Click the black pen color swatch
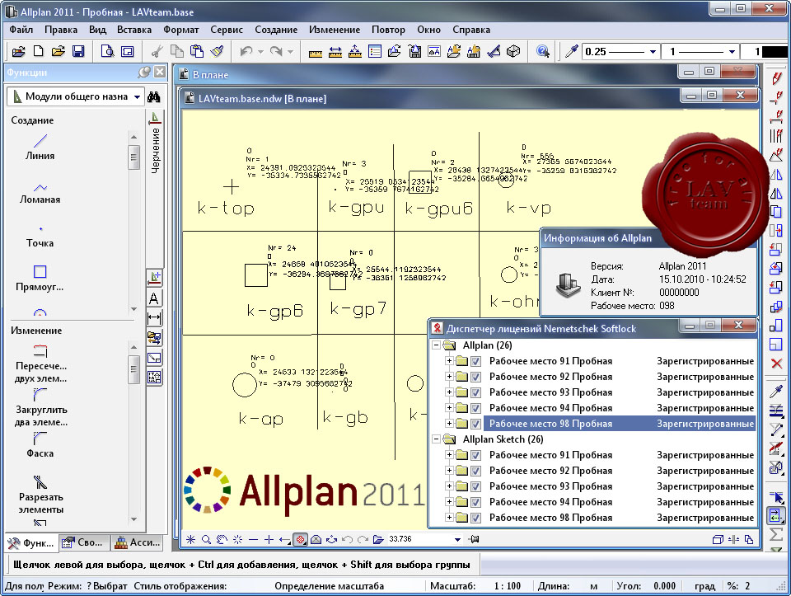This screenshot has width=791, height=596. tap(775, 51)
